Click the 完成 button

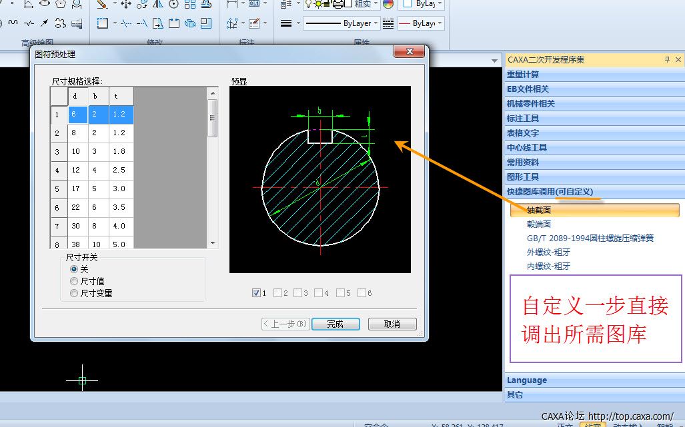[335, 324]
